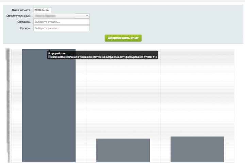Image resolution: width=245 pixels, height=163 pixels.
Task: Click the rightmost chart bar
Action: 197,149
